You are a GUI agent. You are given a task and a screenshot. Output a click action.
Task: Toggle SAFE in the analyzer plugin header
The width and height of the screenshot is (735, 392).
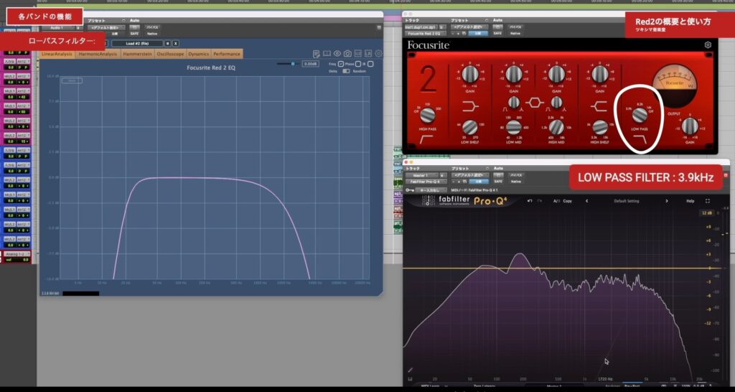(x=134, y=33)
